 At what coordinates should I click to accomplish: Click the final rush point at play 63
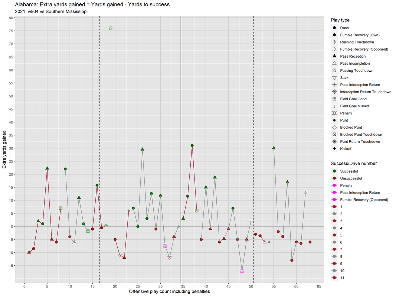tap(310, 242)
